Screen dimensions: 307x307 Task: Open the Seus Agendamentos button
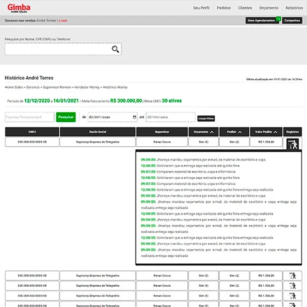(x=262, y=20)
